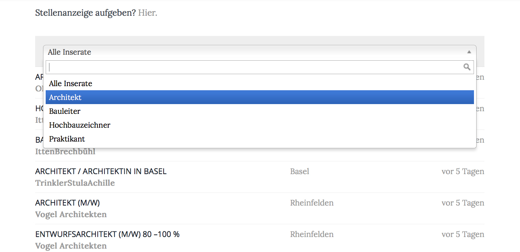Click 'Alle Inserate' selected dropdown header
This screenshot has width=520, height=252.
coord(255,52)
